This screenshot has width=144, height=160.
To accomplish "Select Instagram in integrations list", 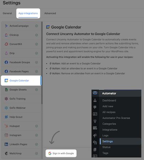I will (x=21, y=135).
